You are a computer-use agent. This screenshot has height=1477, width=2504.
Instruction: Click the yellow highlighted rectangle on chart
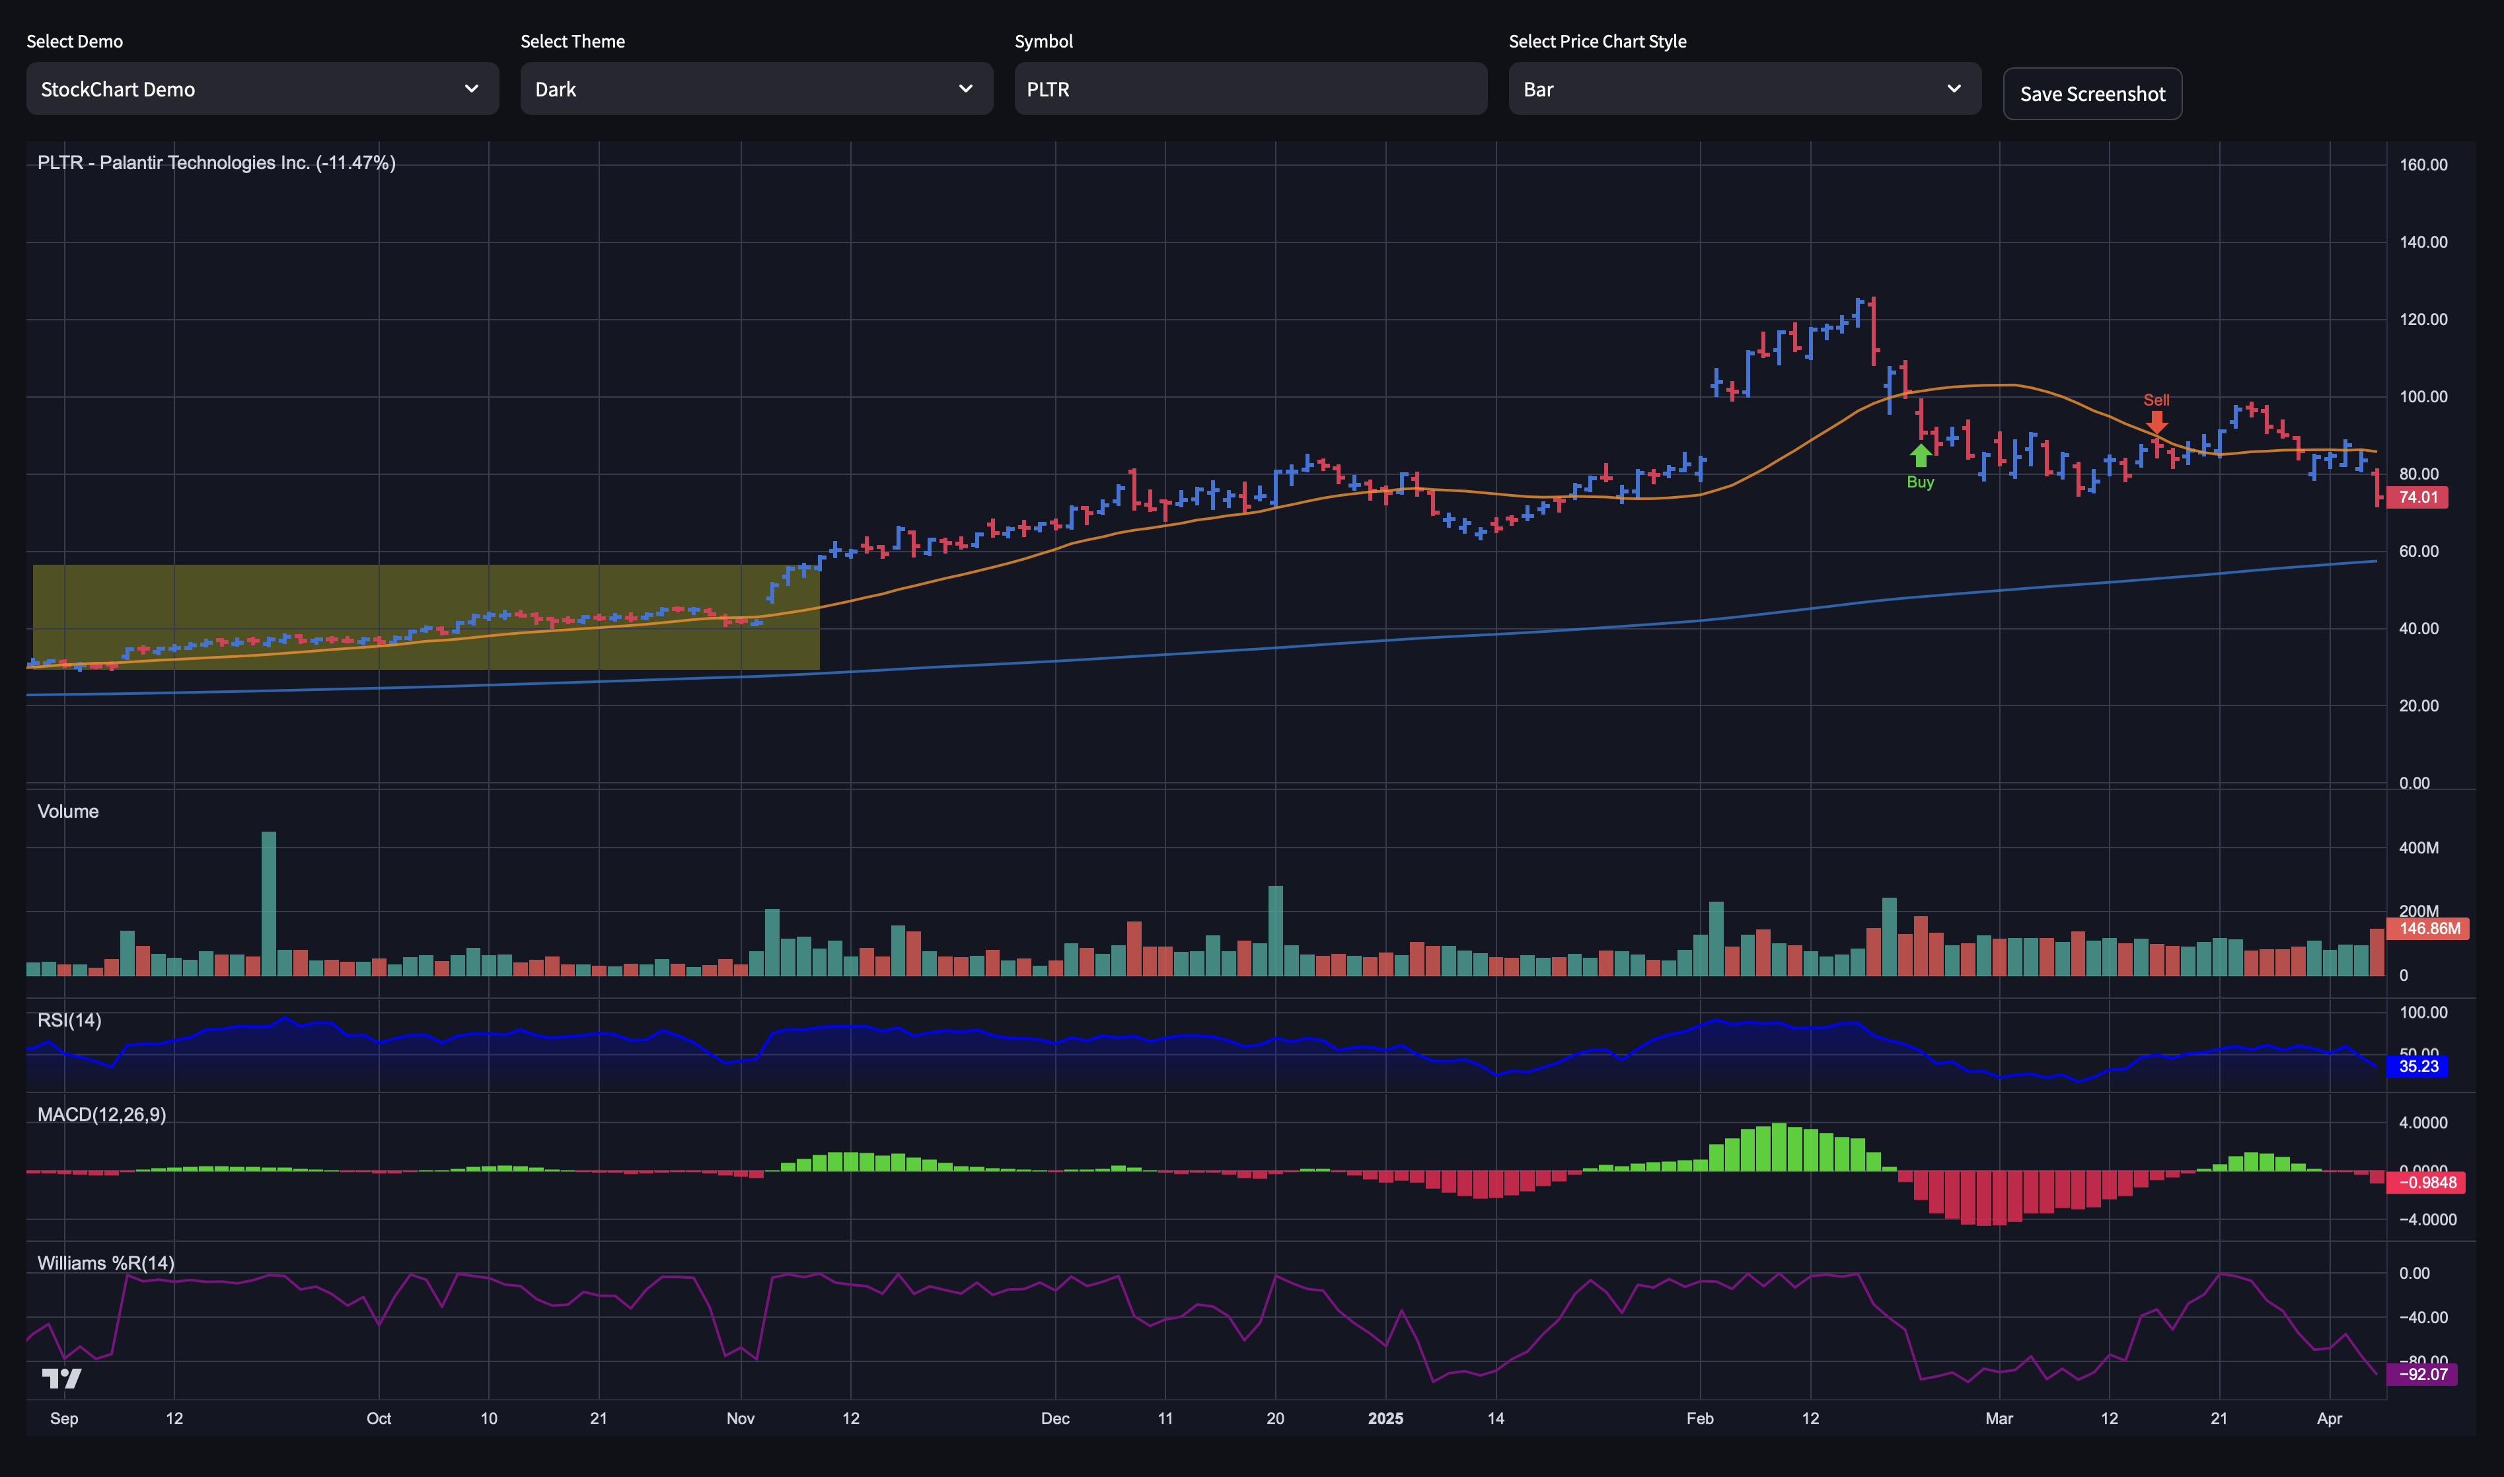point(426,617)
